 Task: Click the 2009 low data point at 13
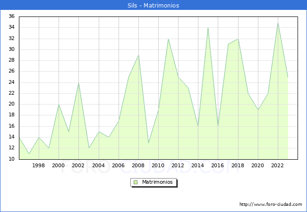click(149, 143)
